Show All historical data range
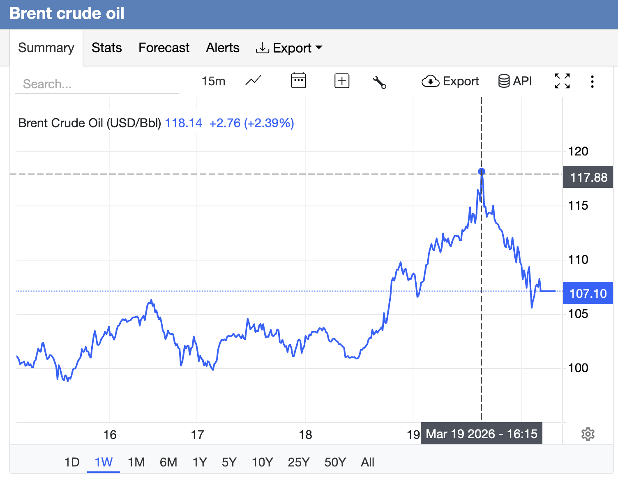This screenshot has width=618, height=480. 367,462
